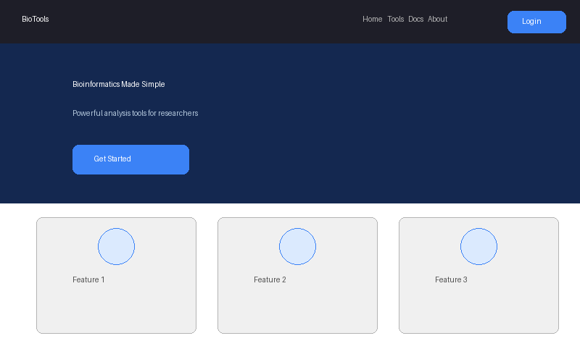Viewport: 580px width, 362px height.
Task: Select the circular icon above Feature 2
Action: coord(297,246)
